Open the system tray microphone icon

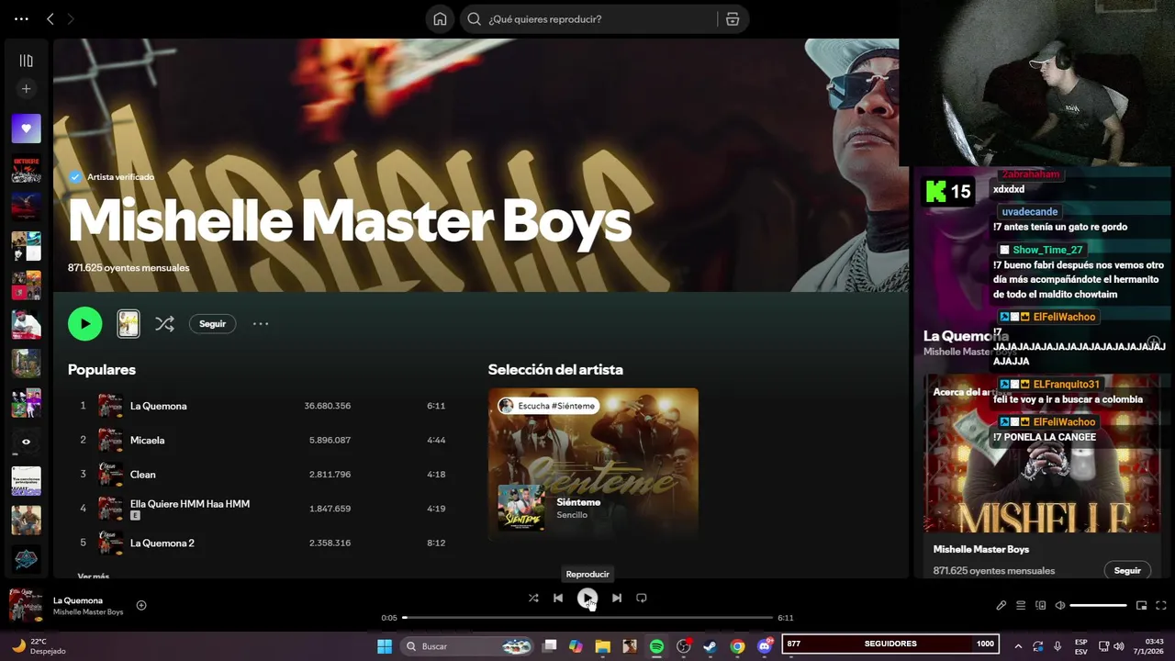1057,646
